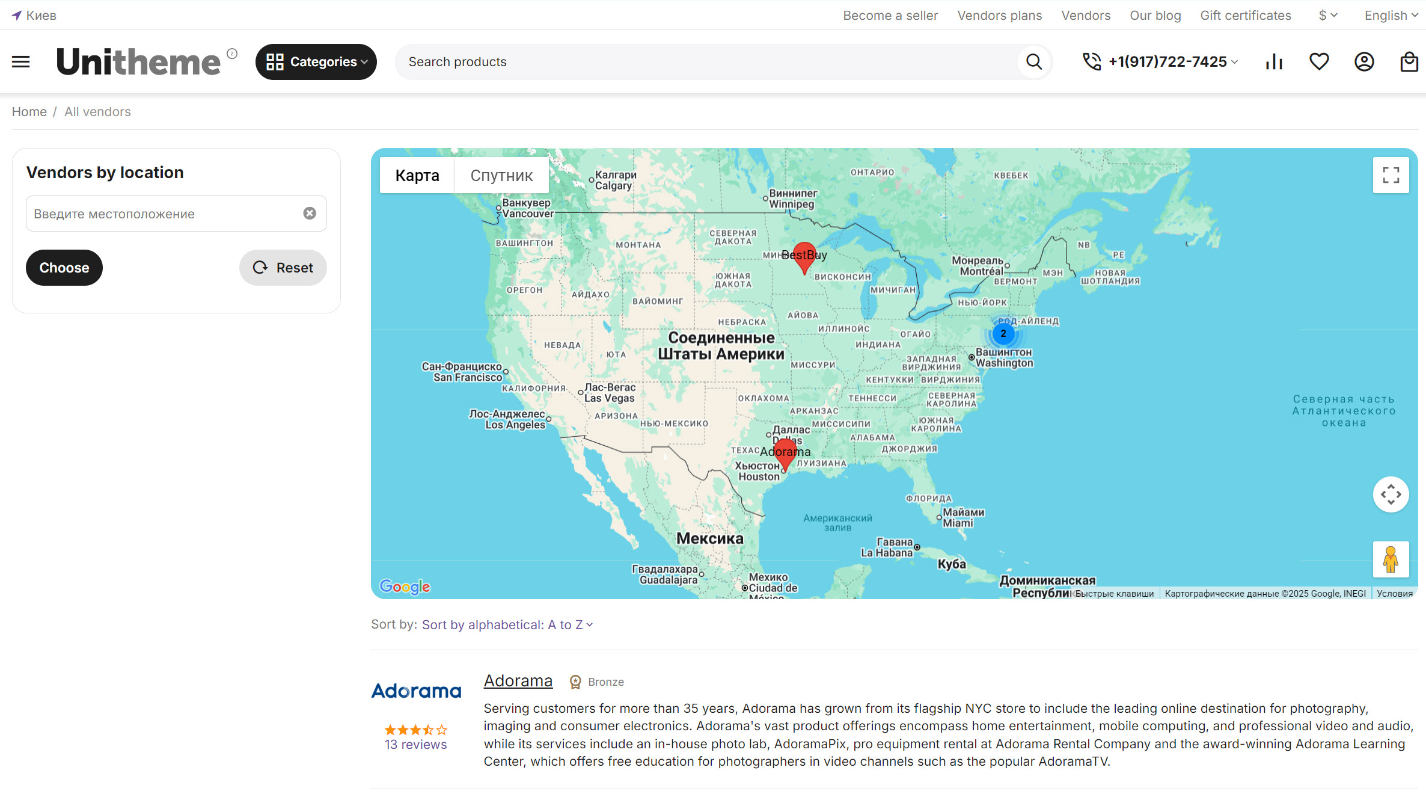Screen dimensions: 1426x794
Task: Open the product comparison icon
Action: 1273,61
